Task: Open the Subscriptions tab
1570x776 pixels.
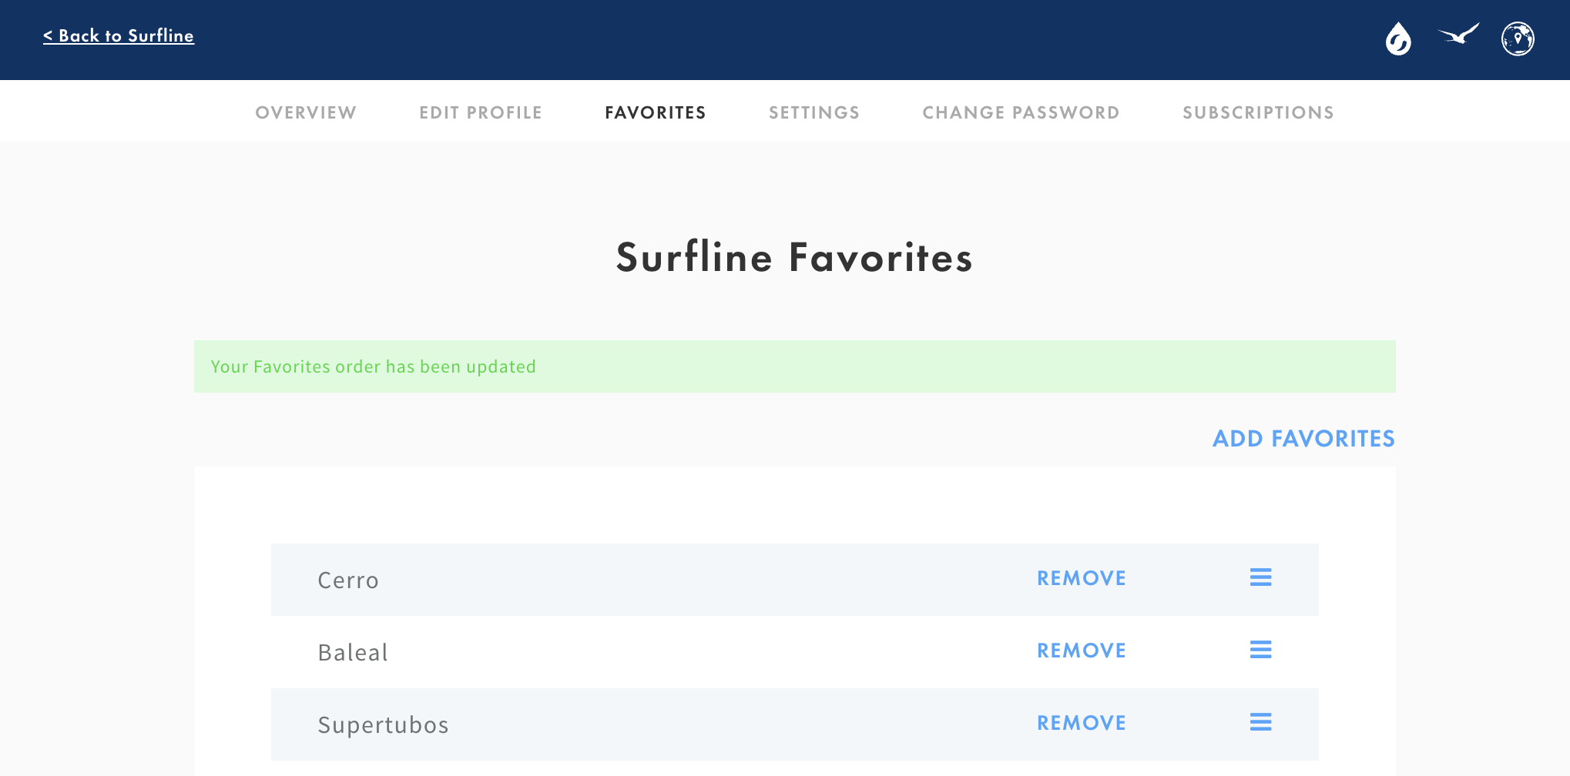Action: click(x=1258, y=112)
